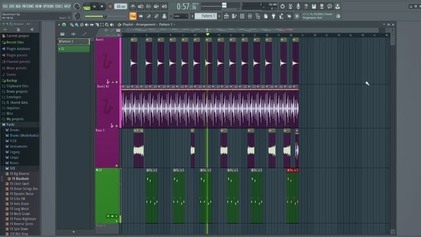
Task: Open the Mixer view icon
Action: 250,16
